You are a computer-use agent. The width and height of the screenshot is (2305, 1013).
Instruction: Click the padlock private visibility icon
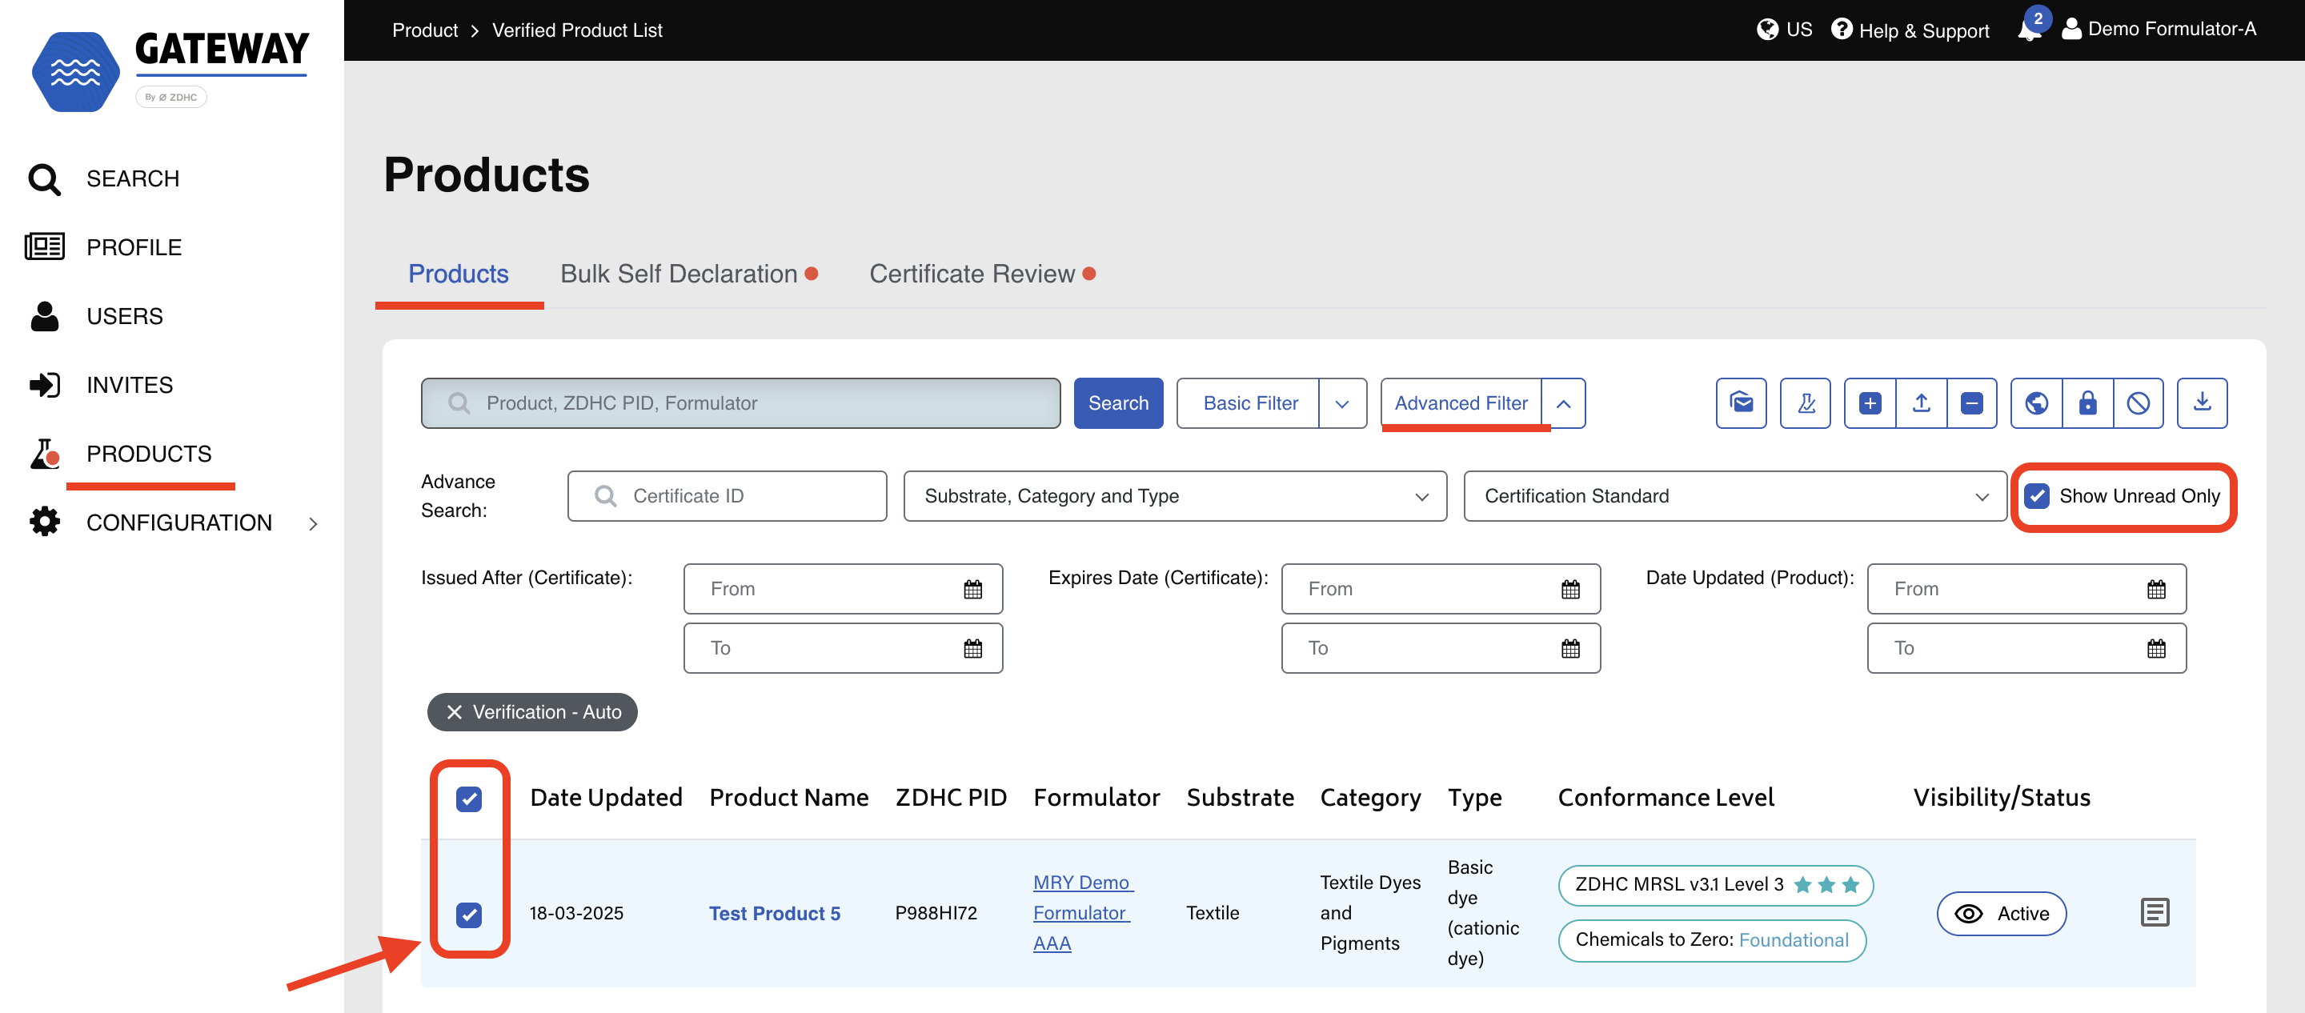2087,403
